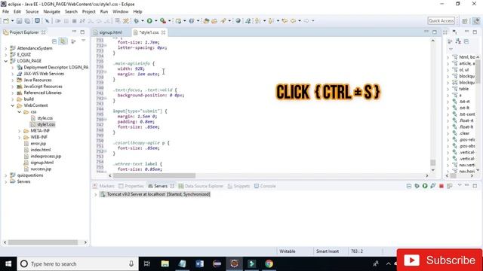Image resolution: width=483 pixels, height=271 pixels.
Task: Open the Navigate menu
Action: tap(52, 11)
